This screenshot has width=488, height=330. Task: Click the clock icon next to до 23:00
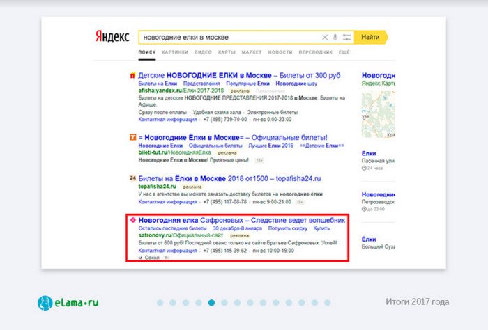pyautogui.click(x=364, y=209)
